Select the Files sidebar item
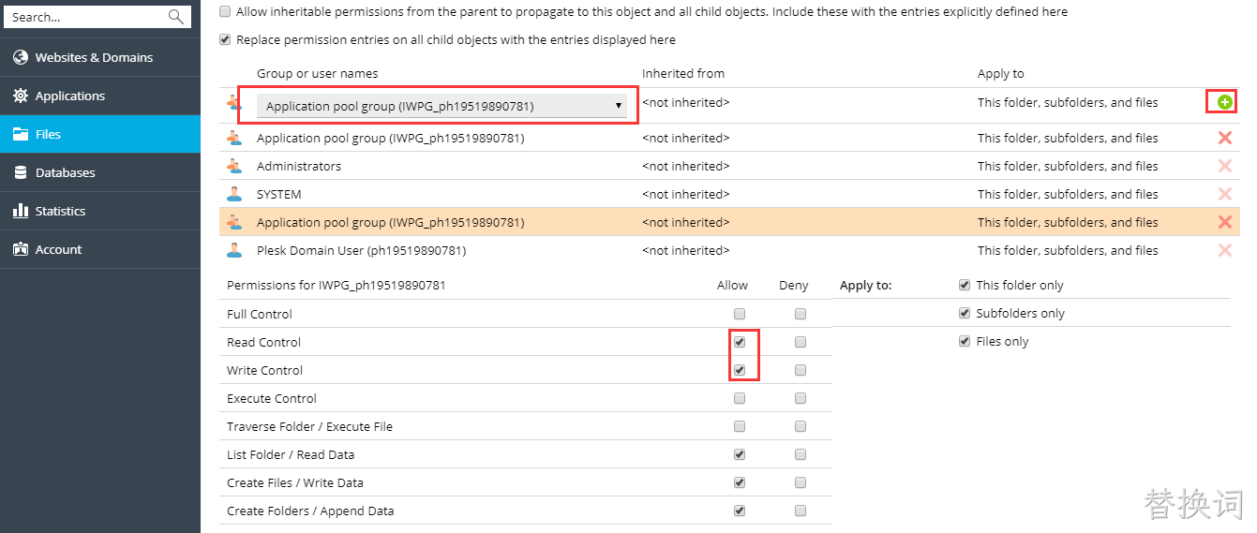 click(100, 134)
